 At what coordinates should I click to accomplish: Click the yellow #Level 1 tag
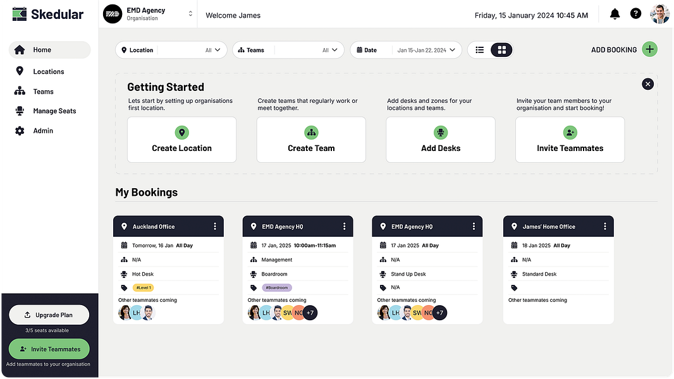[143, 287]
